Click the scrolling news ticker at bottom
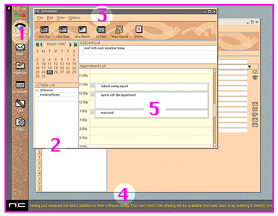This screenshot has height=216, width=278. 151,205
